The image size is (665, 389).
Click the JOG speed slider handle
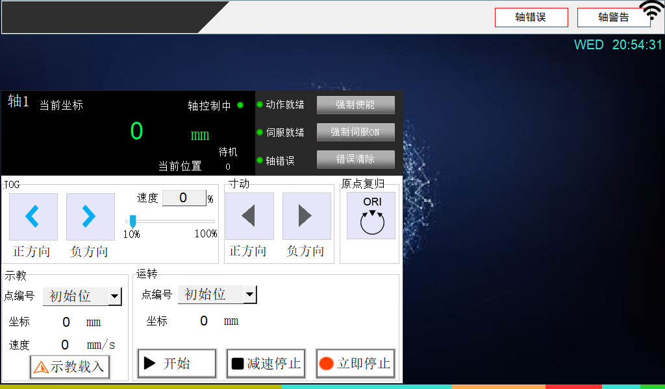coord(132,222)
